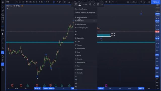161x91 pixels.
Task: Click the compare or add symbol plus icon
Action: [65, 2]
